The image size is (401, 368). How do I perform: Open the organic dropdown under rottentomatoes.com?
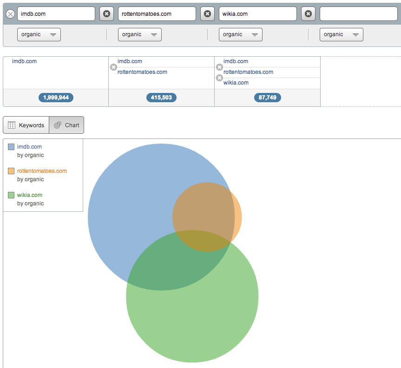pyautogui.click(x=140, y=34)
